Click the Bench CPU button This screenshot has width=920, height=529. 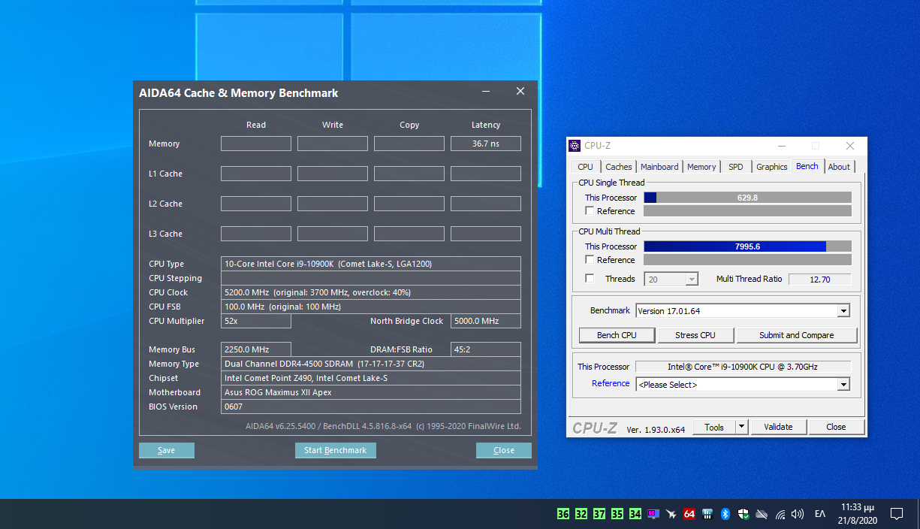click(617, 335)
